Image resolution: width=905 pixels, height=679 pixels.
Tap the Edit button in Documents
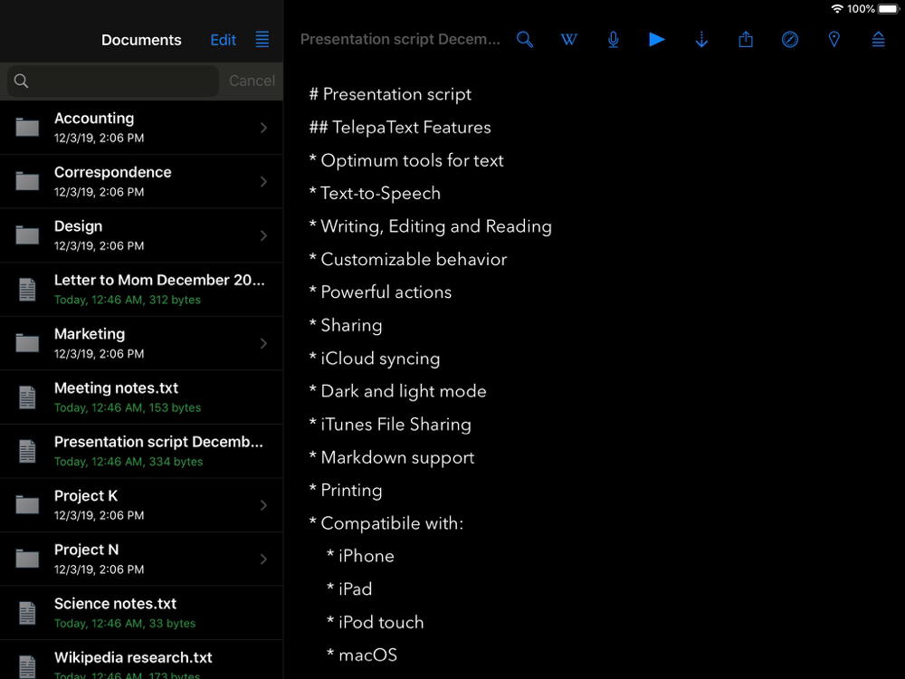pyautogui.click(x=223, y=40)
